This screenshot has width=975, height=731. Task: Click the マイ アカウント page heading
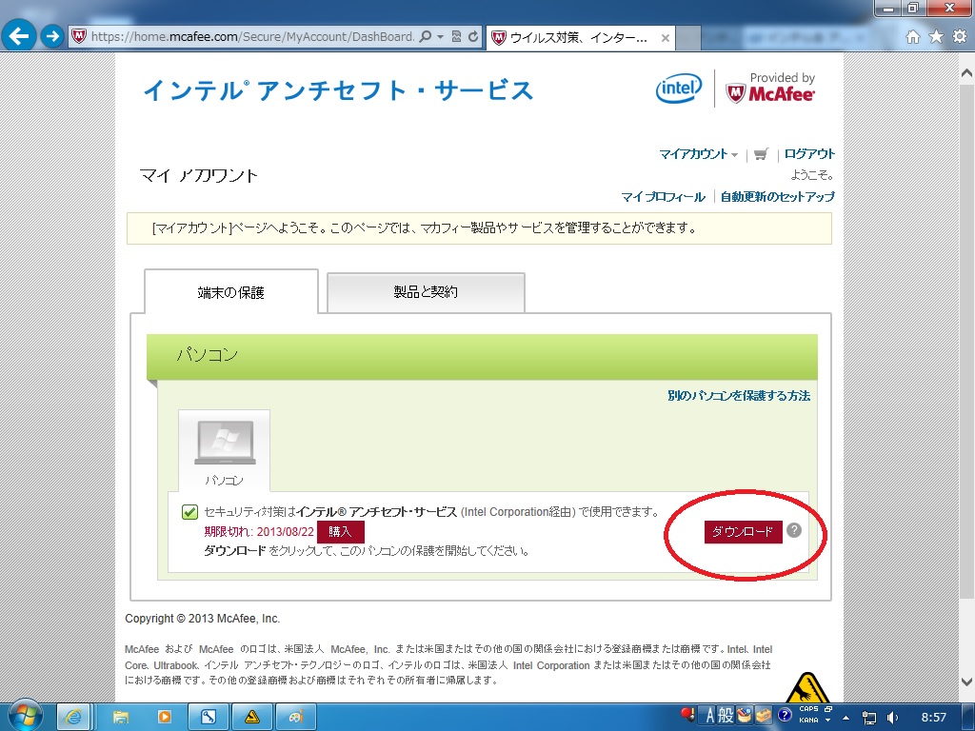[x=199, y=176]
